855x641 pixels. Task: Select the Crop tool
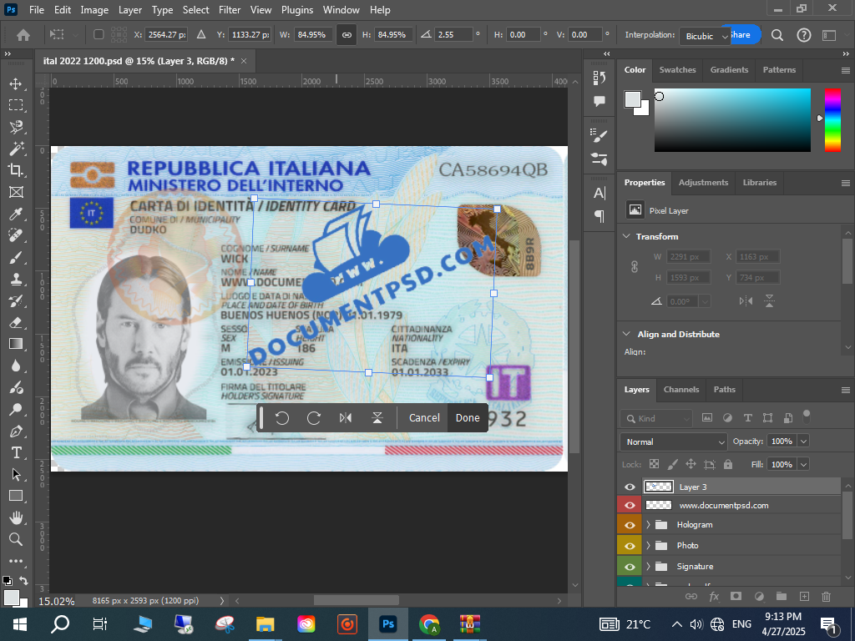point(16,170)
